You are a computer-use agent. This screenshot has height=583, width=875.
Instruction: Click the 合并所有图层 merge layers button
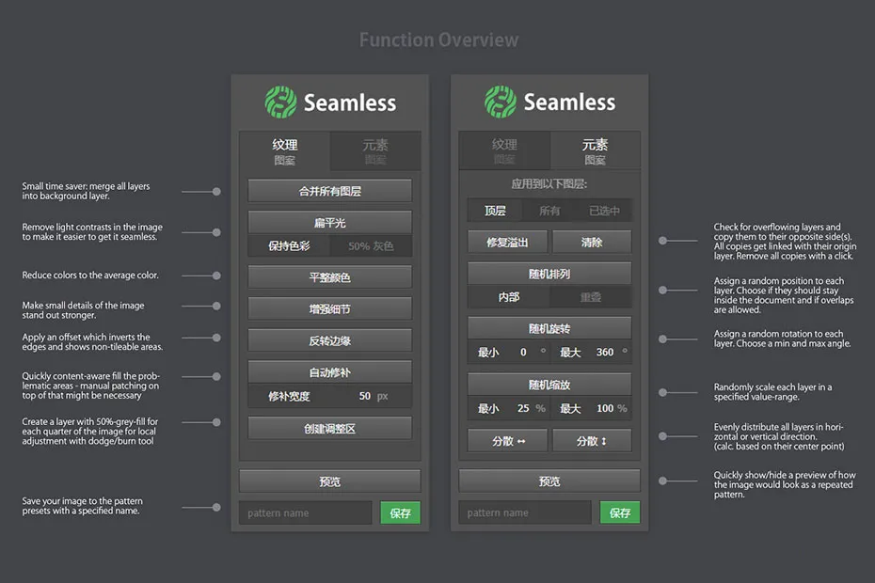tap(330, 192)
